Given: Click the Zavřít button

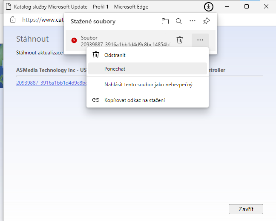Looking at the screenshot, I should [x=246, y=209].
